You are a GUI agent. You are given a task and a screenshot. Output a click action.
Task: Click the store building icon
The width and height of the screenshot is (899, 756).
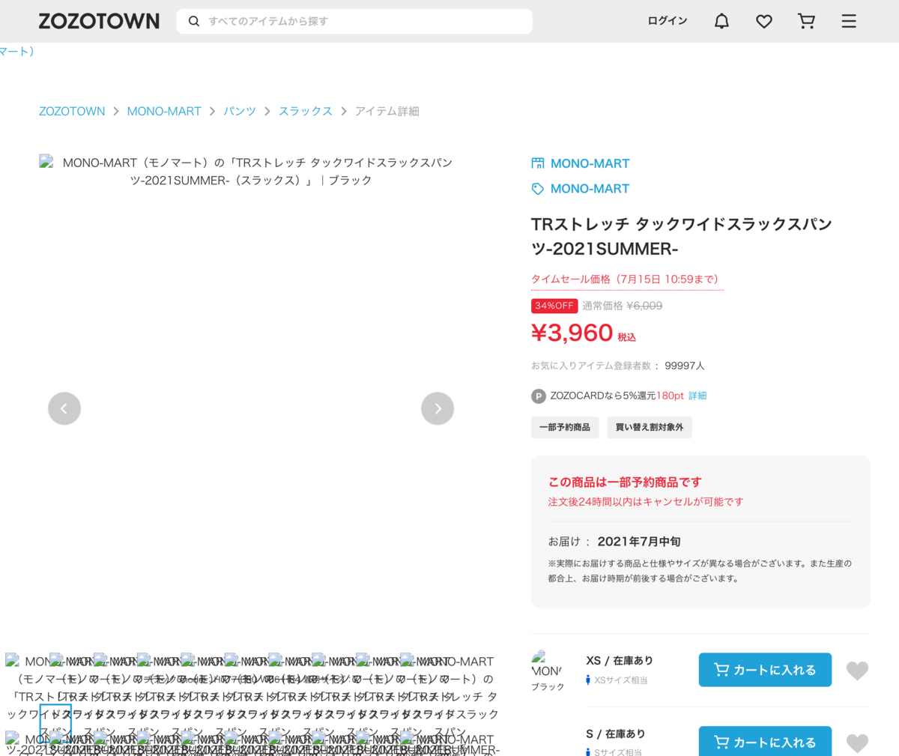click(x=538, y=163)
